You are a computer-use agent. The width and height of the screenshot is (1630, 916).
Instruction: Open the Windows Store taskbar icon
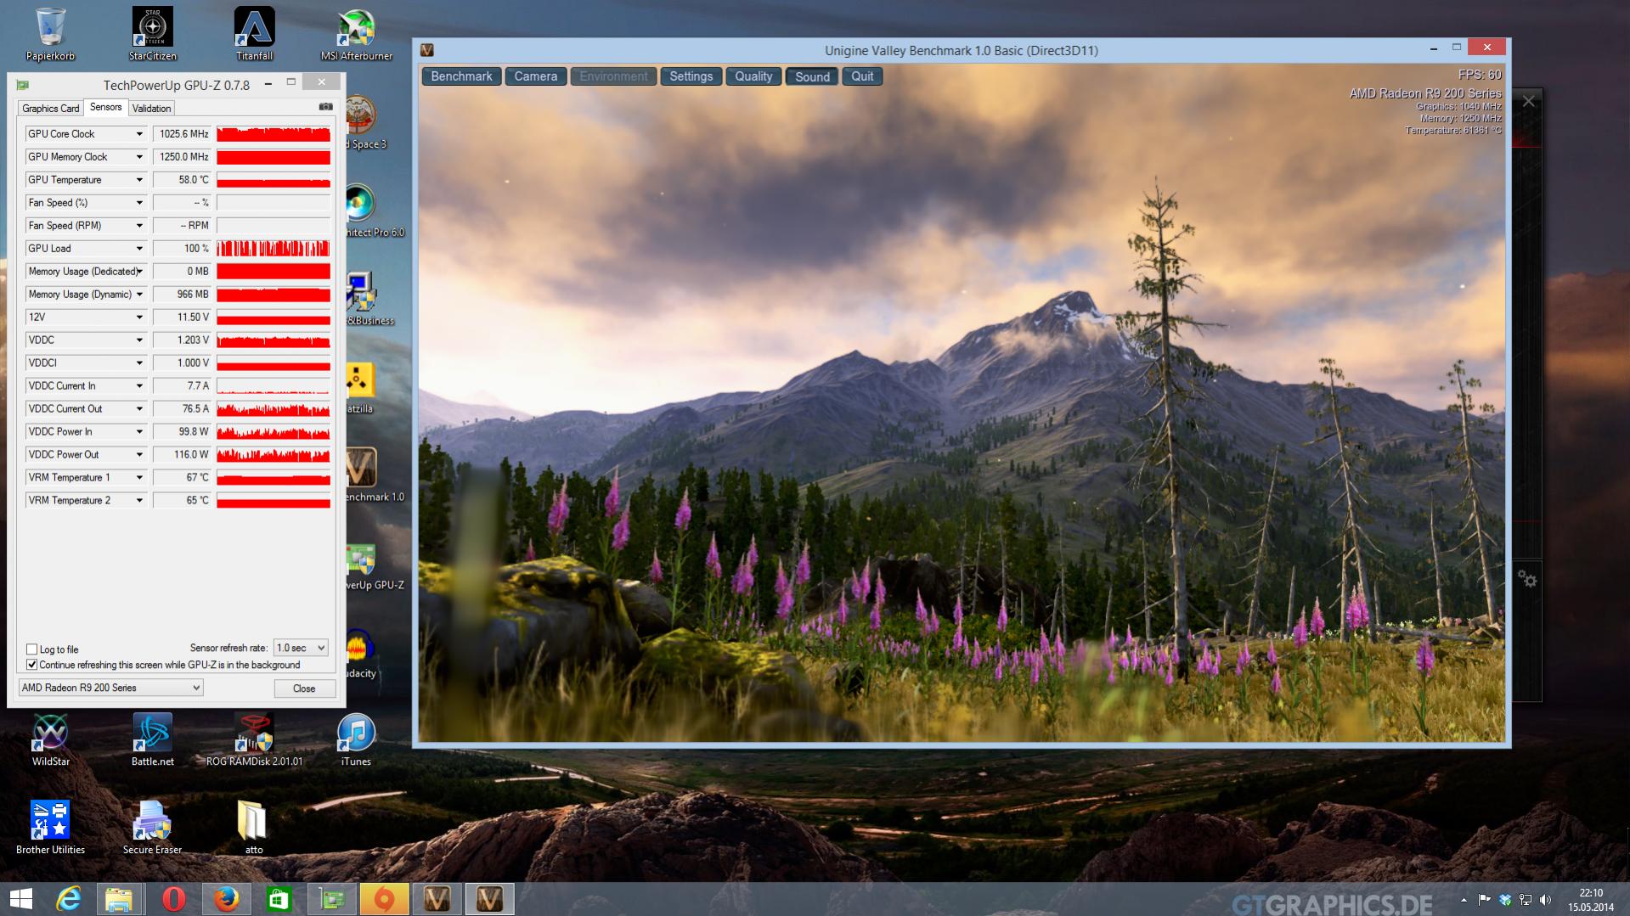coord(279,899)
